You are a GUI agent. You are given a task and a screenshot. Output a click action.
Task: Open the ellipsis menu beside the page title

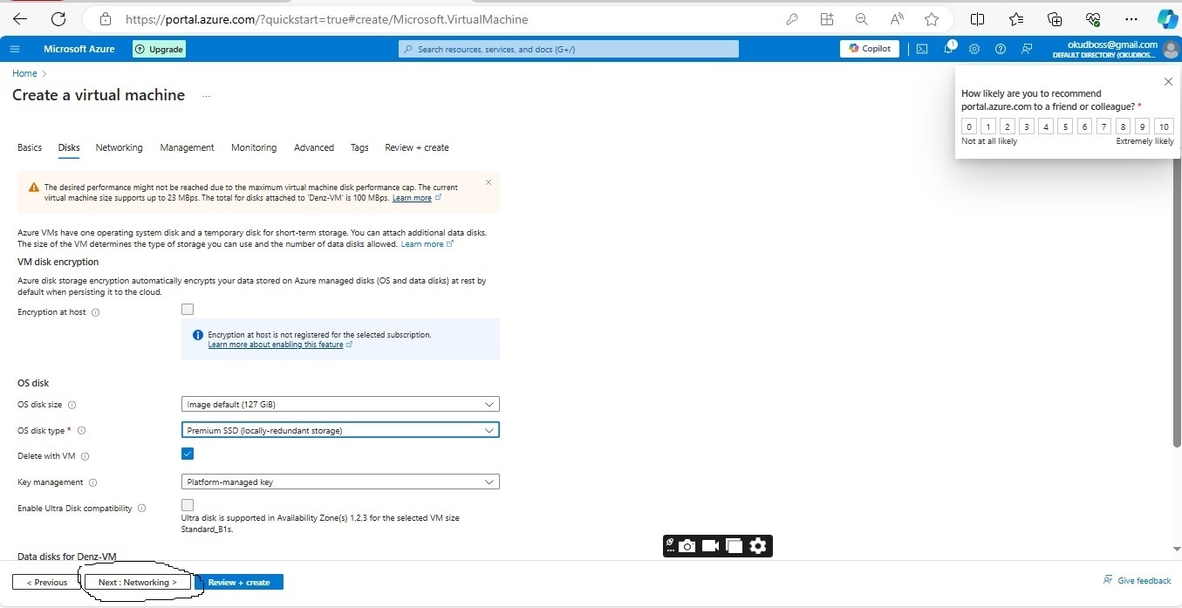pyautogui.click(x=207, y=96)
